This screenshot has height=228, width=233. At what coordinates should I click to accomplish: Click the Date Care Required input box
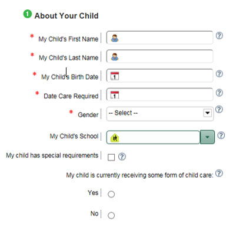159,94
